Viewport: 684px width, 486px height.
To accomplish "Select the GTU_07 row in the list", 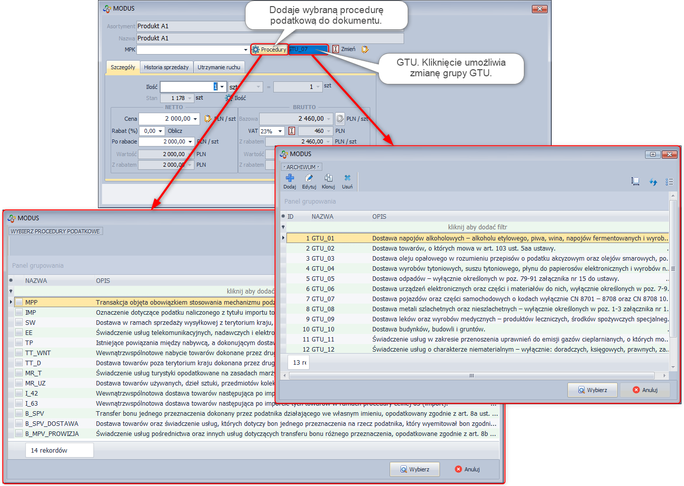I will (x=323, y=299).
